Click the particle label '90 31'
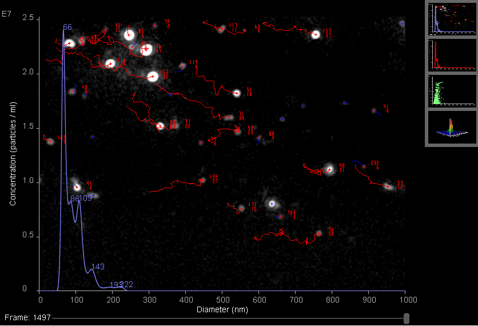Screen dimensions: 478x326 coord(342,168)
